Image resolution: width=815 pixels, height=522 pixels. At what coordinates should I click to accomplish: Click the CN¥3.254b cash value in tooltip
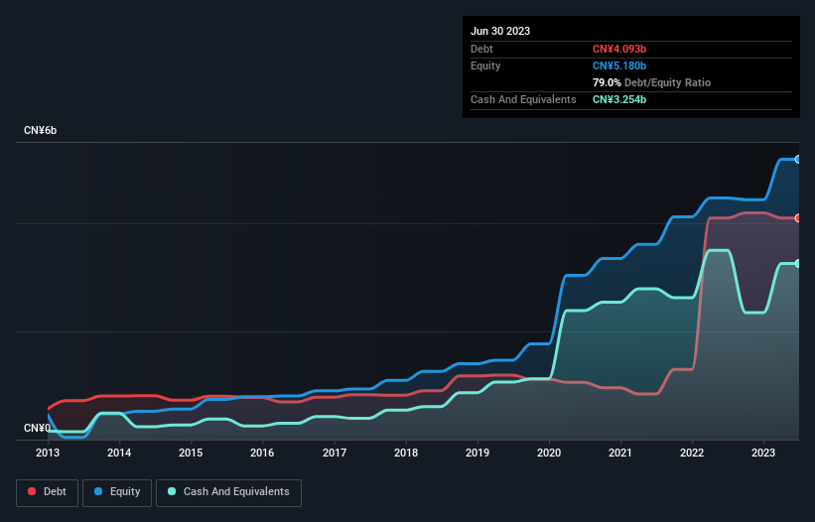620,99
